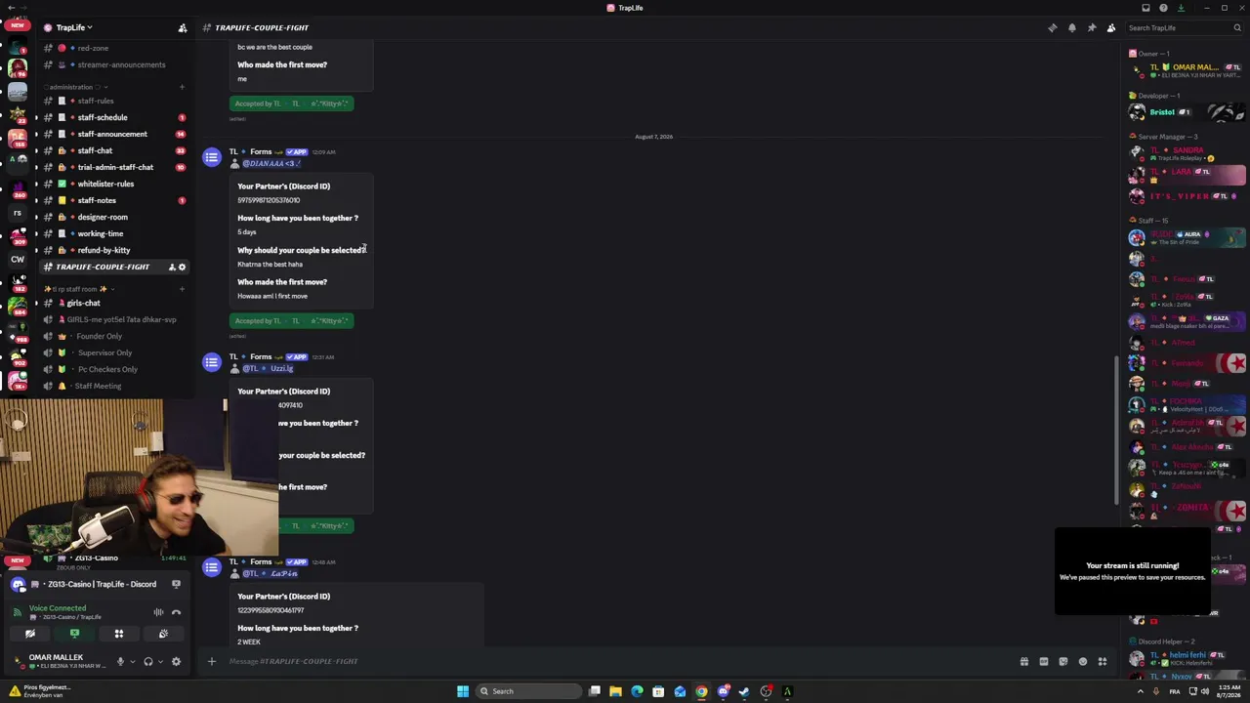1250x703 pixels.
Task: Open the staff-rules channel
Action: (115, 101)
